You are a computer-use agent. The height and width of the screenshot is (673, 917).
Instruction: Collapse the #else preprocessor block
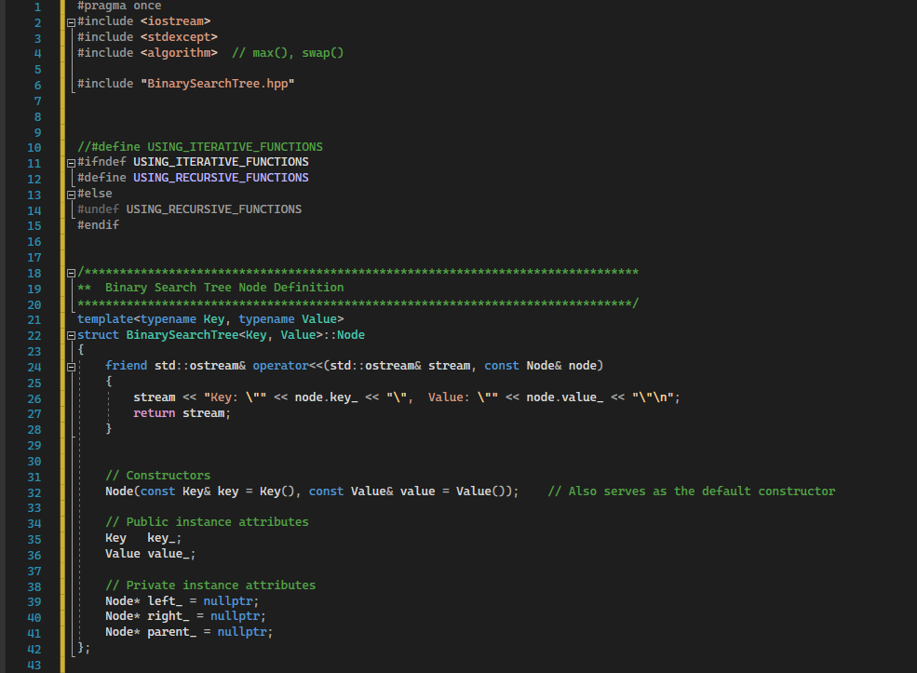coord(71,194)
